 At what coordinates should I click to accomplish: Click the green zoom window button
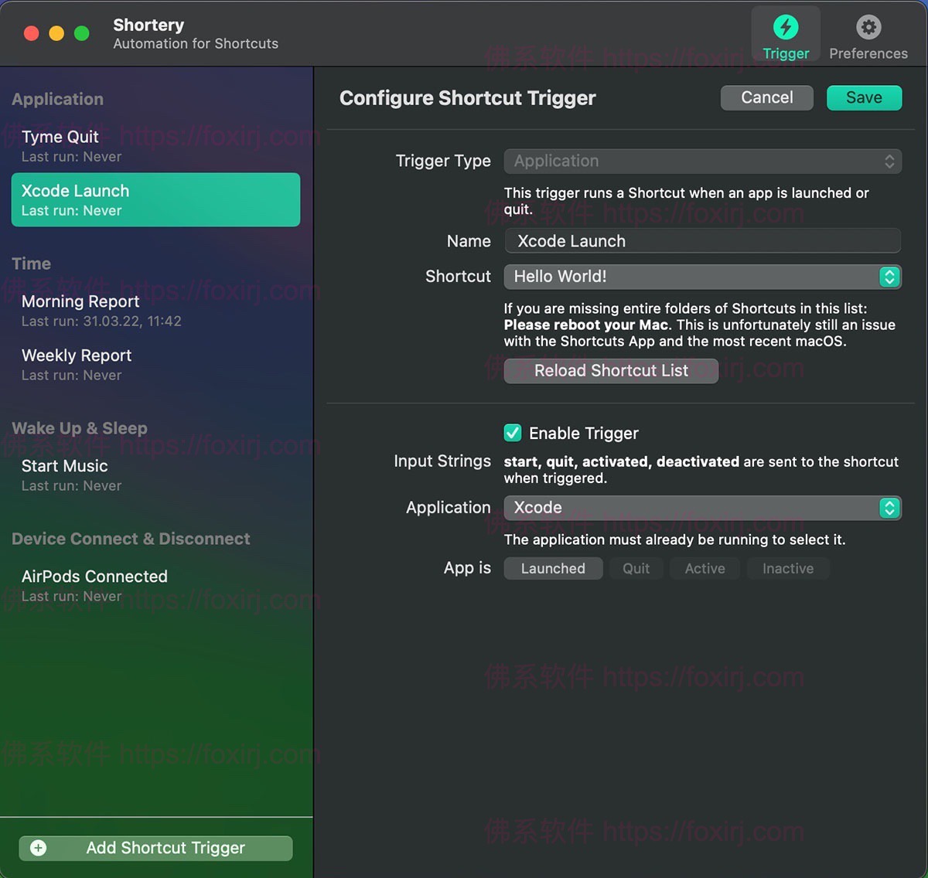[x=81, y=33]
